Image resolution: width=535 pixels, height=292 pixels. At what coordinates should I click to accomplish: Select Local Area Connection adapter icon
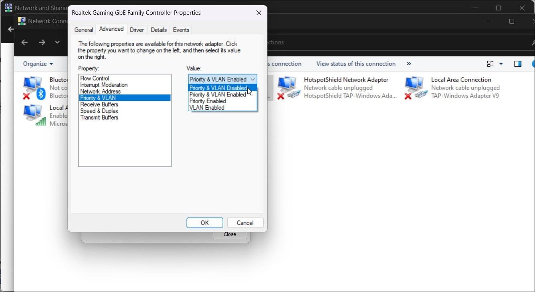click(x=416, y=88)
